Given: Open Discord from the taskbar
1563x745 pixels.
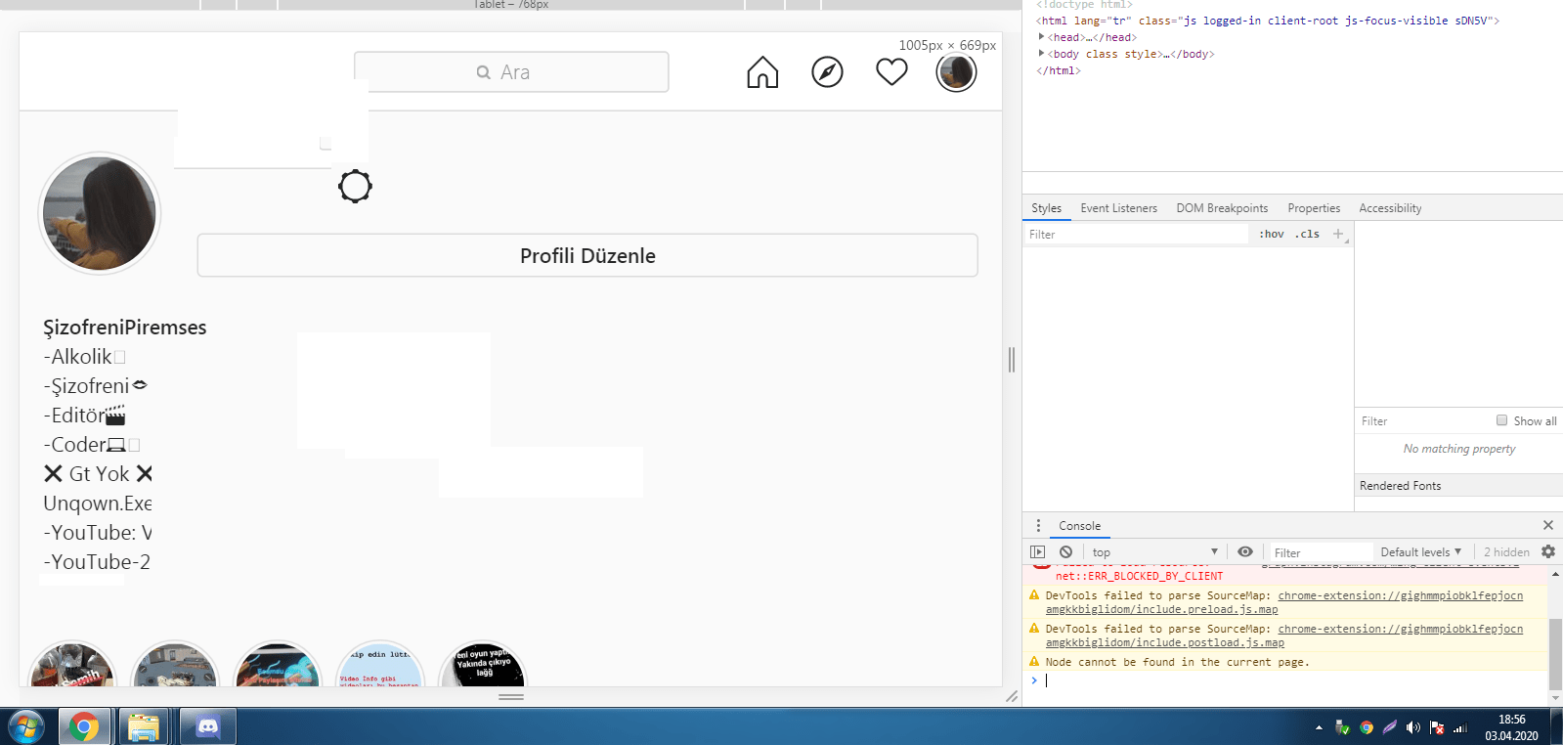Looking at the screenshot, I should tap(207, 727).
